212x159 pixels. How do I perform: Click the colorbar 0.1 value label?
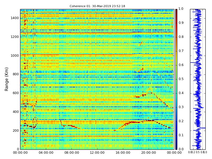(181, 135)
